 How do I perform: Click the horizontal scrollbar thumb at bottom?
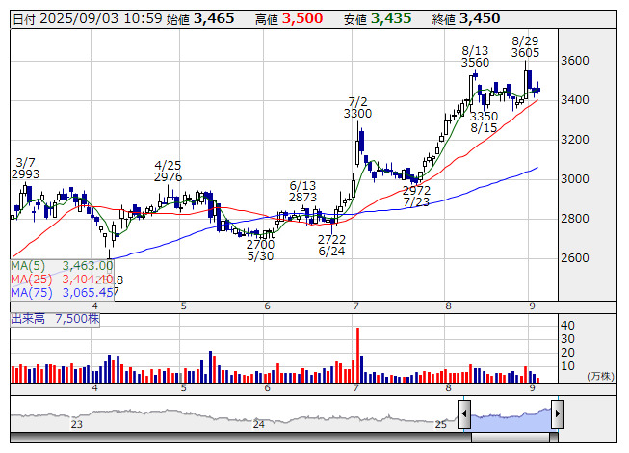click(511, 438)
